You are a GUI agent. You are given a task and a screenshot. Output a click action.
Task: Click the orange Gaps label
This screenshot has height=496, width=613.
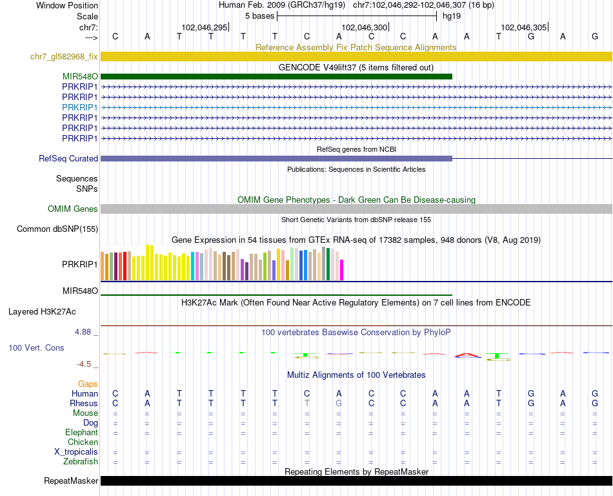[x=88, y=384]
